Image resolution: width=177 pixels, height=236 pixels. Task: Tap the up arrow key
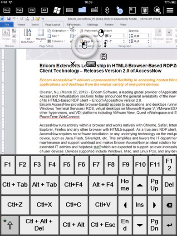[140, 185]
